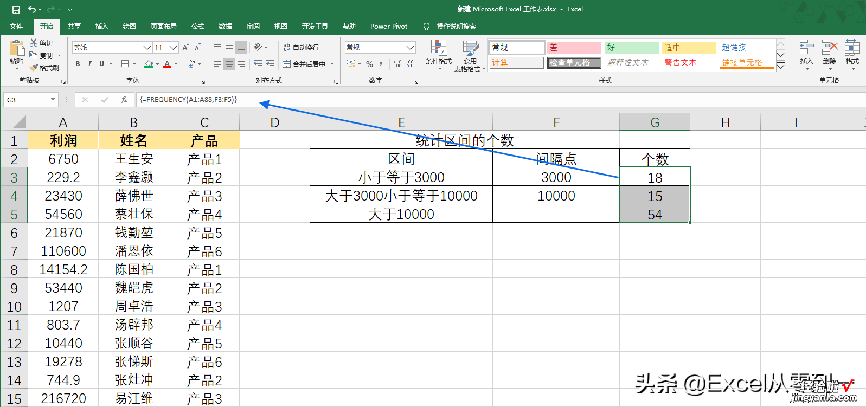The image size is (866, 407).
Task: Customize the Quick Access Toolbar dropdown
Action: (69, 9)
